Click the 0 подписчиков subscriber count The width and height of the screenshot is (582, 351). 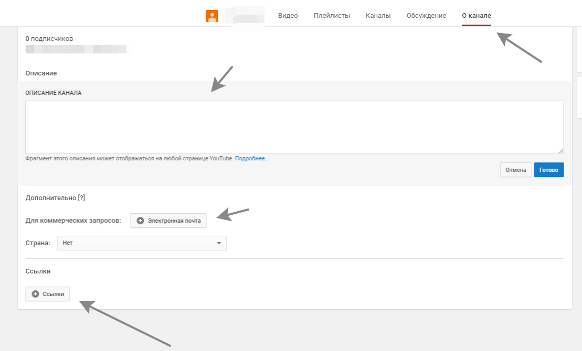(49, 39)
